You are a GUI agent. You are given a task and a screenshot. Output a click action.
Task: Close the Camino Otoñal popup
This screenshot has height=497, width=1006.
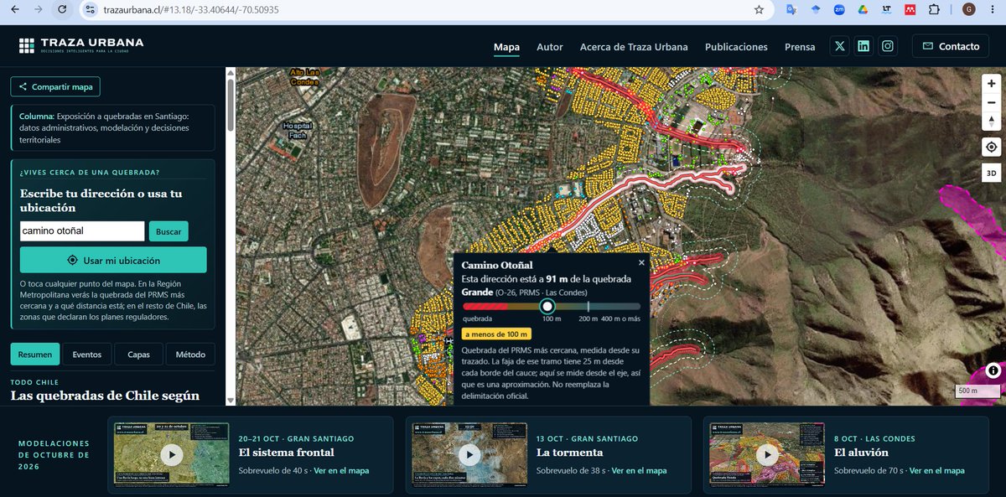click(x=641, y=262)
